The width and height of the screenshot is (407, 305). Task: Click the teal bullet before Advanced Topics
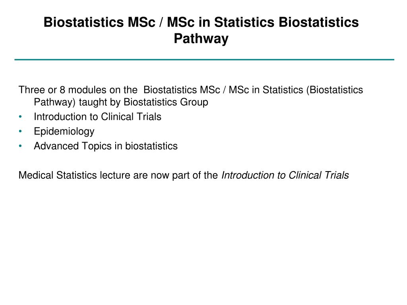pyautogui.click(x=20, y=146)
